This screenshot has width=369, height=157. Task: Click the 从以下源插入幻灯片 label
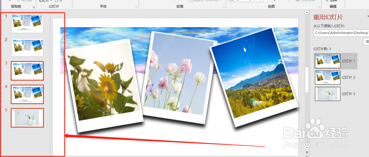click(x=329, y=26)
